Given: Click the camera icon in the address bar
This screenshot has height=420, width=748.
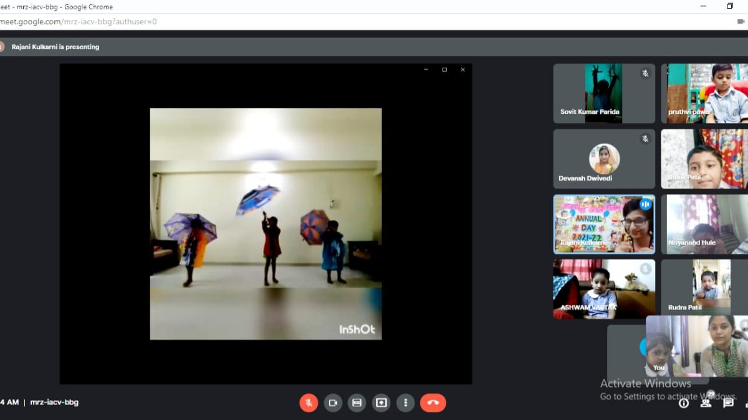Looking at the screenshot, I should 741,21.
